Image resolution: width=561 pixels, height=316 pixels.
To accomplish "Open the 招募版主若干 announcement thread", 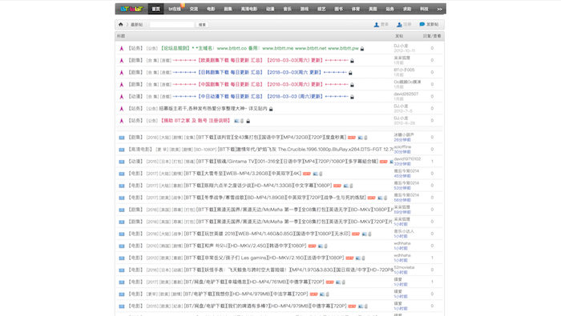I will click(213, 109).
